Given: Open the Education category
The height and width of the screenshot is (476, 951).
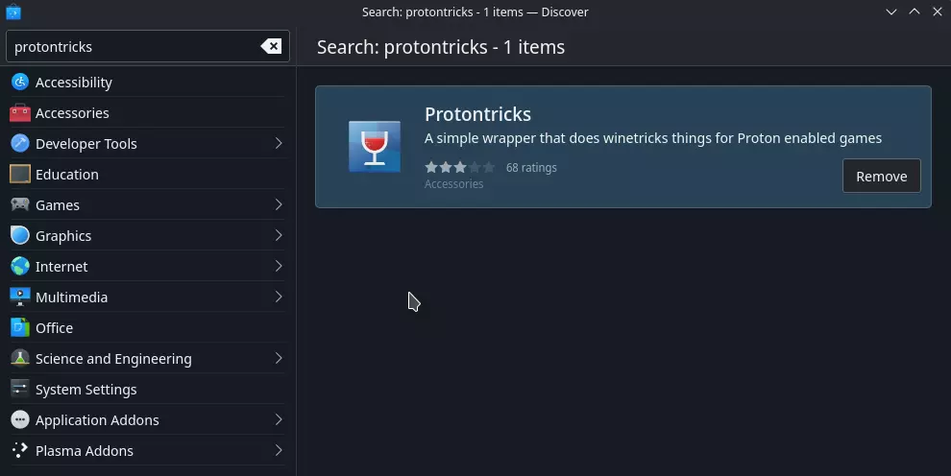Looking at the screenshot, I should coord(67,175).
